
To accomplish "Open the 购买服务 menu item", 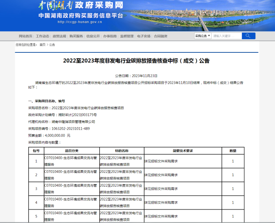I will (x=76, y=36).
